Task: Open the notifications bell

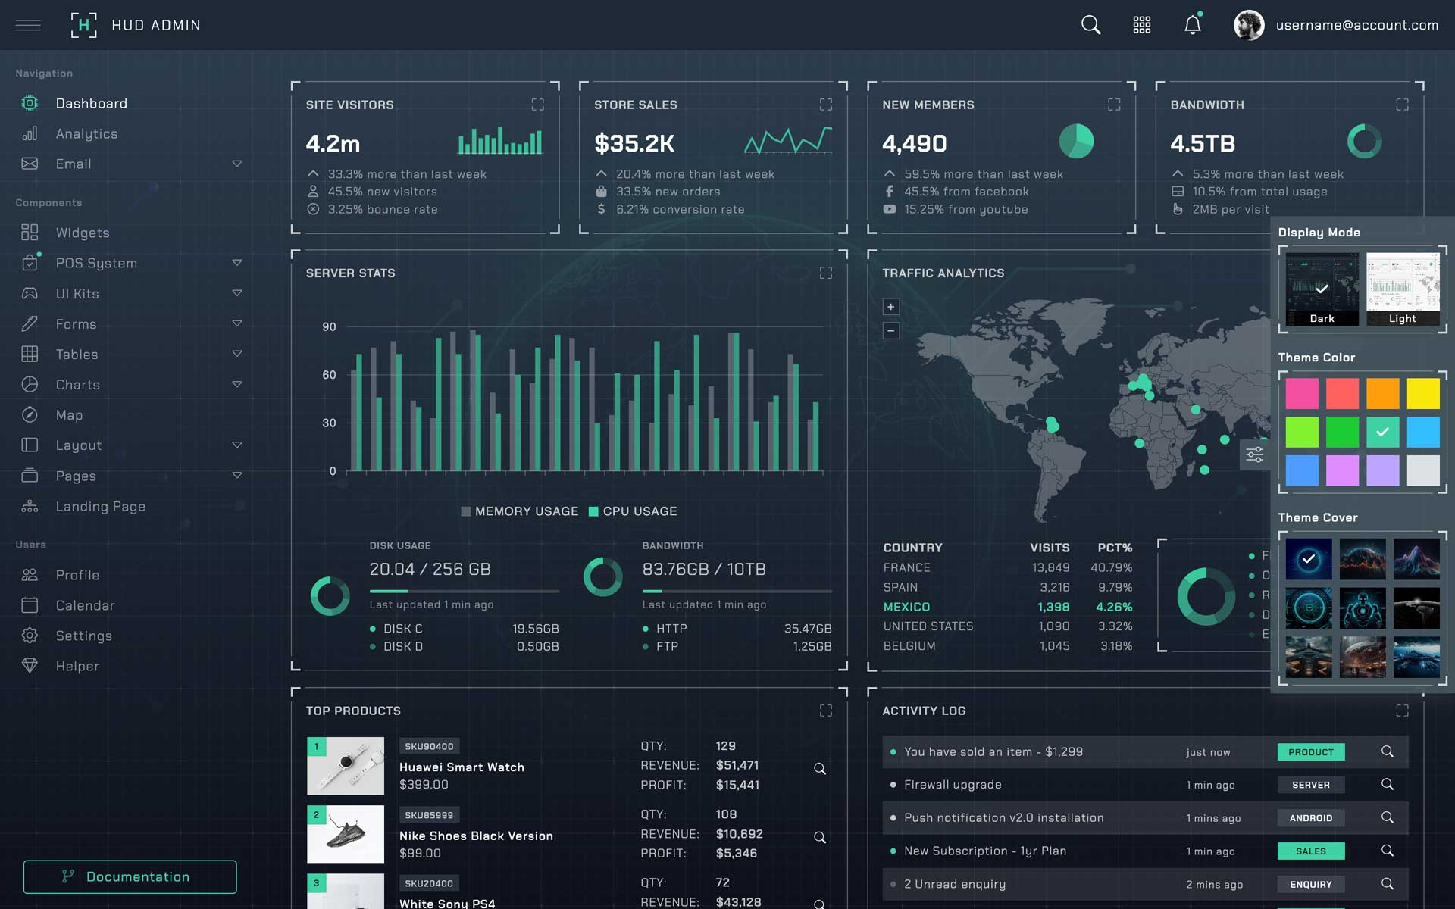Action: tap(1192, 25)
